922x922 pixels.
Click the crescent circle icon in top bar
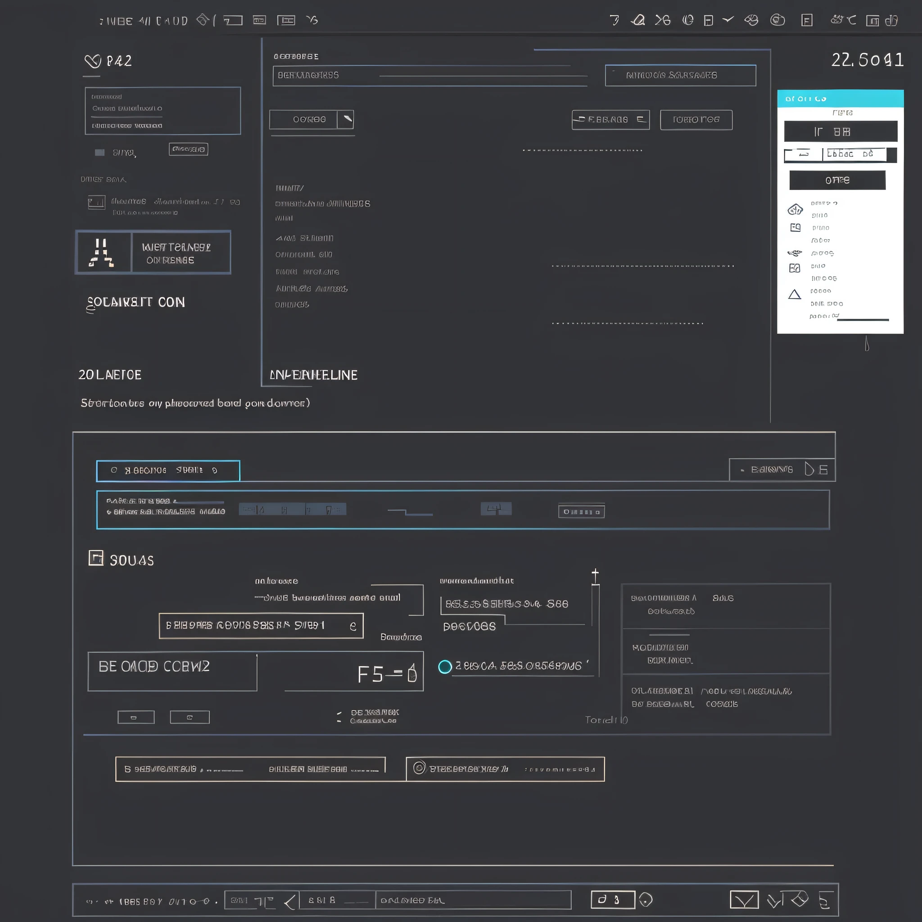pyautogui.click(x=688, y=20)
